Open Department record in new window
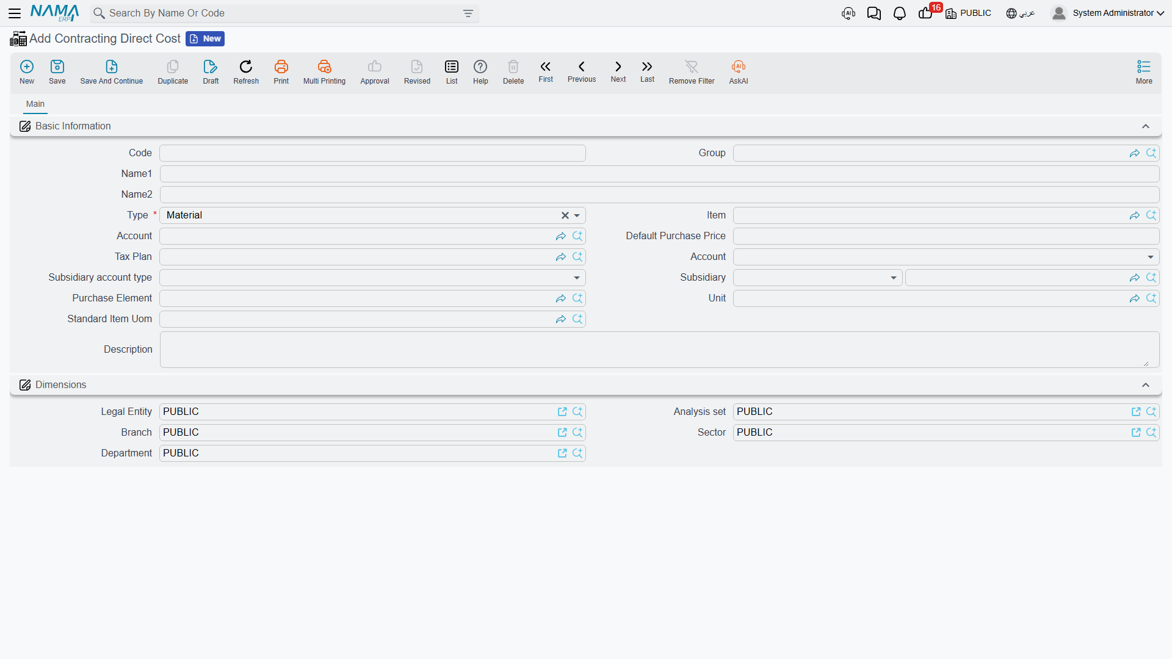The width and height of the screenshot is (1172, 659). click(x=562, y=453)
